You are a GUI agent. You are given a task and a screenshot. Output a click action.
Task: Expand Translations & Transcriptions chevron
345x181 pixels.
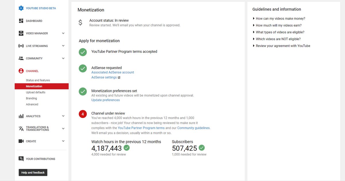coord(63,129)
